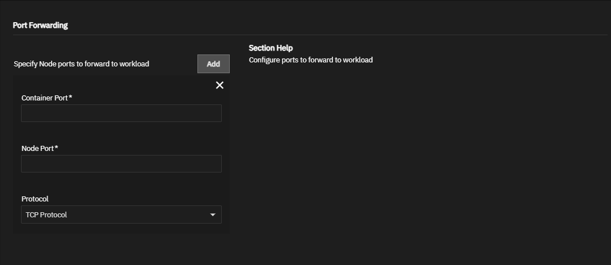This screenshot has width=611, height=265.
Task: Click the 'Configure ports to forward' help text
Action: 310,60
